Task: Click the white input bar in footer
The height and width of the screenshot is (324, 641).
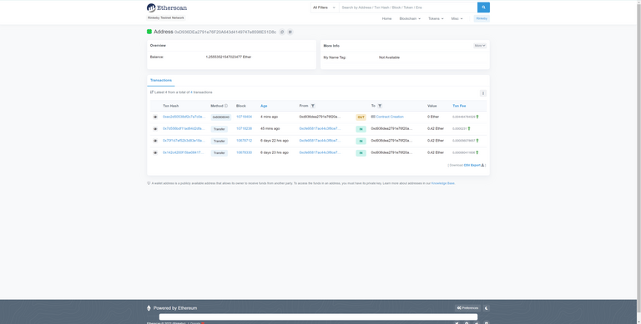Action: 318,317
